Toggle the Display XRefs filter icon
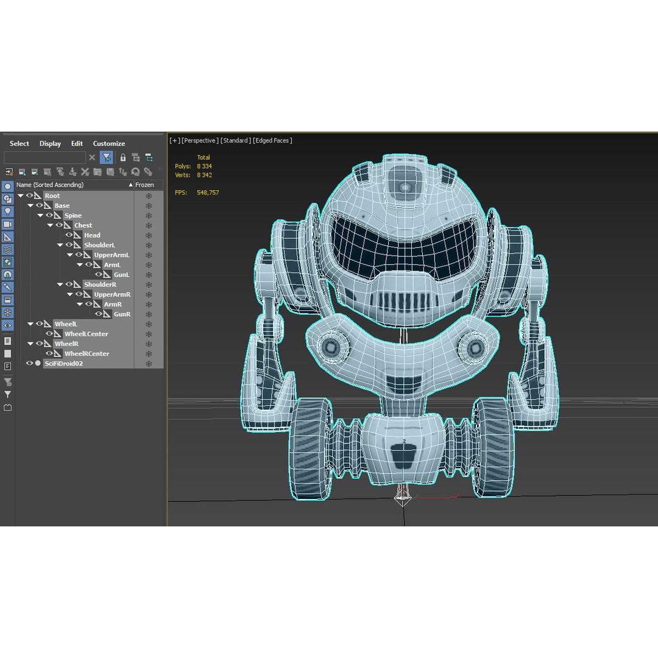 (x=7, y=274)
